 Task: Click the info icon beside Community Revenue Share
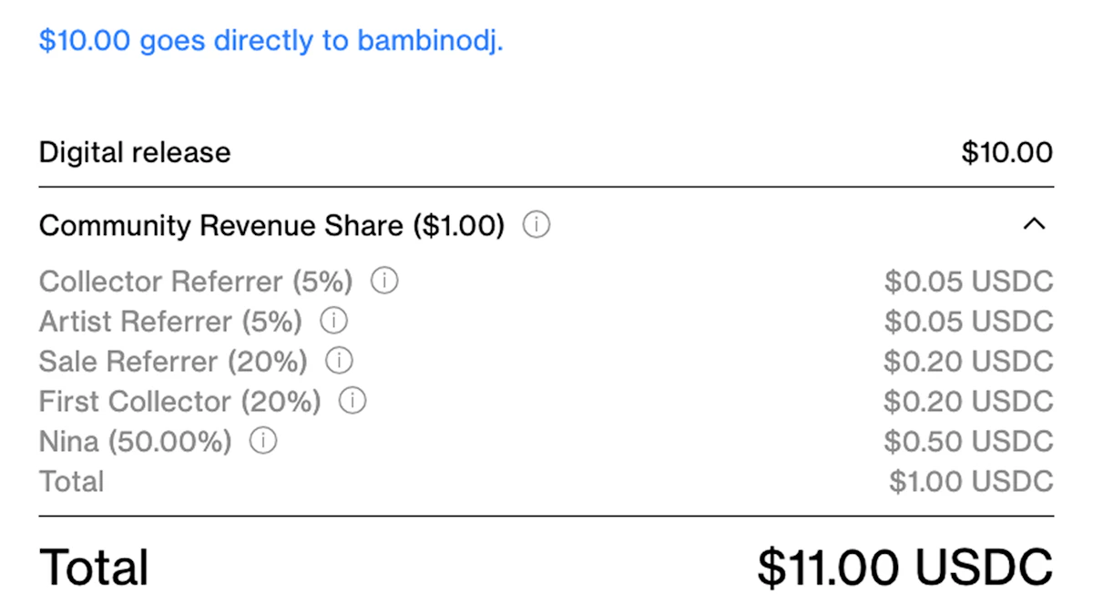coord(536,225)
